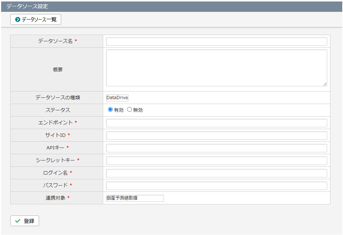Focus the ログイン名 input field
343x235 pixels.
pos(216,173)
